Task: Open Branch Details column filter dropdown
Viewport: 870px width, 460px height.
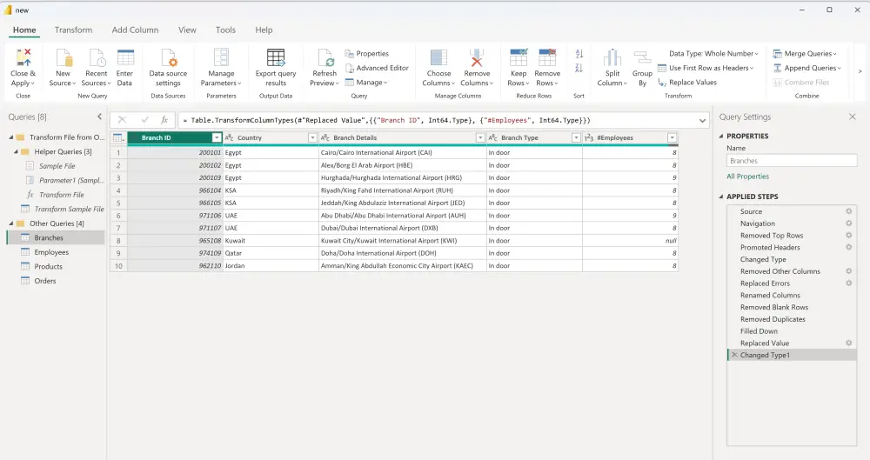Action: (480, 137)
